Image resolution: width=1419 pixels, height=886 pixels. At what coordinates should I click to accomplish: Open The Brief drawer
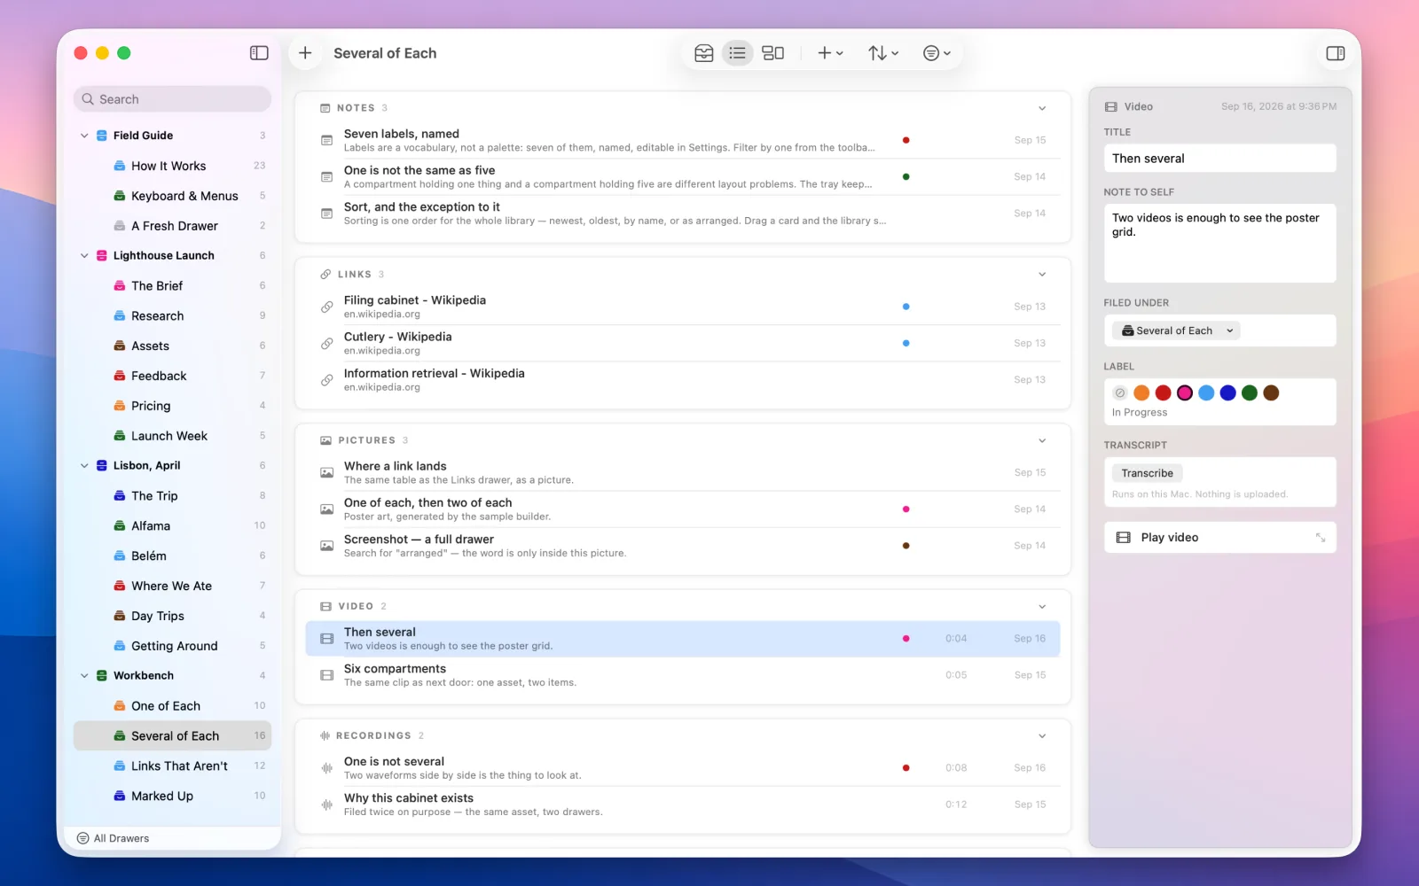(172, 285)
